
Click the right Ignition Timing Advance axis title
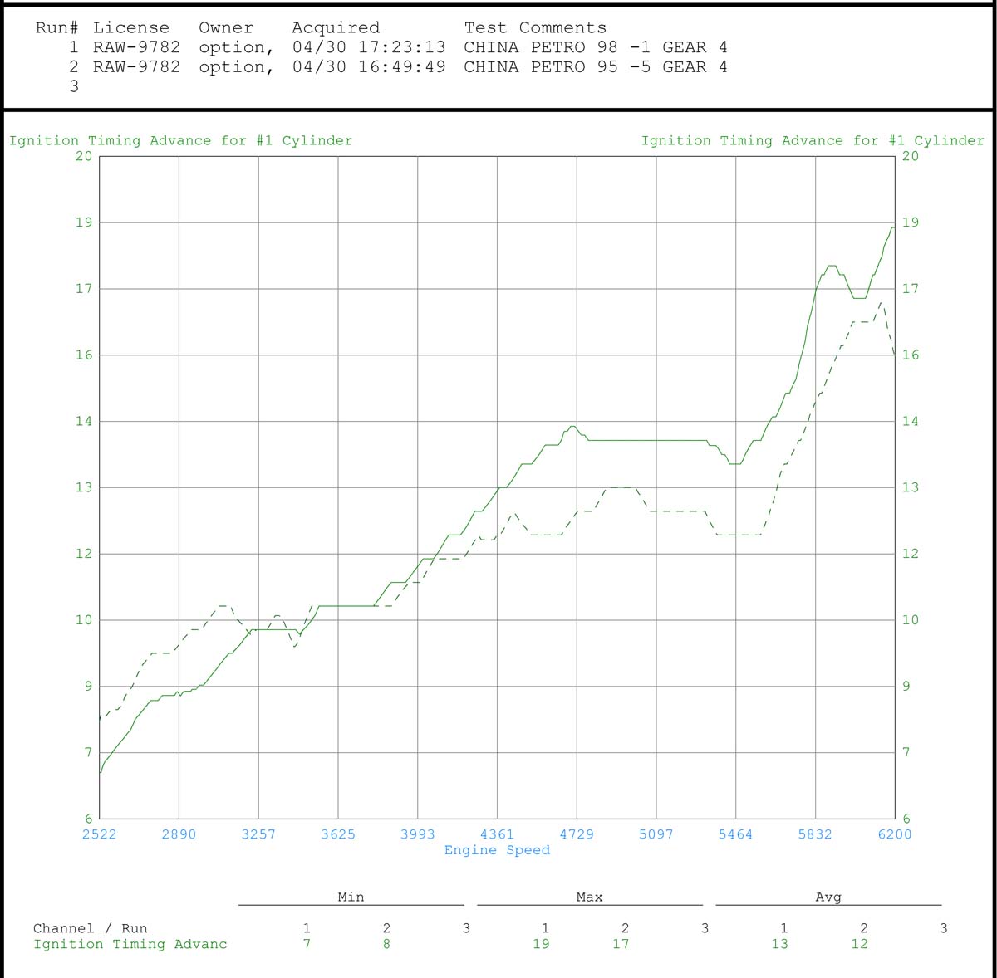coord(812,141)
